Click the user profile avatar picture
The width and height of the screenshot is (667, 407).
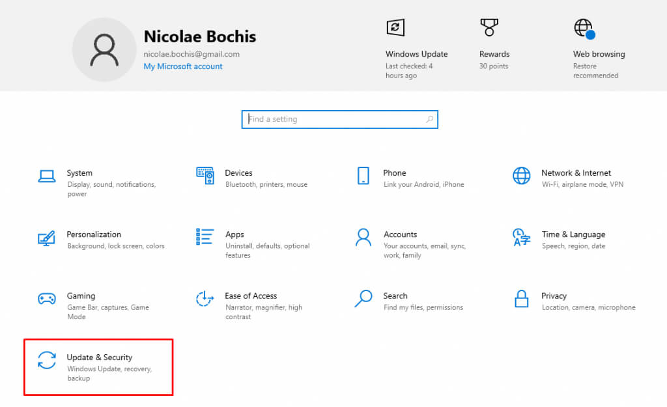click(104, 49)
